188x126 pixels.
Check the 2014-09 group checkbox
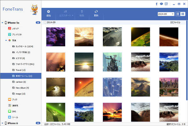[45, 23]
